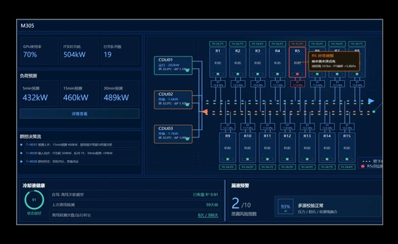Click the PT pressure tag under R4
The width and height of the screenshot is (398, 244).
[277, 84]
